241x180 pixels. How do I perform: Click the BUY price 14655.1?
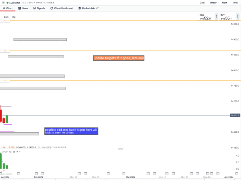point(229,17)
